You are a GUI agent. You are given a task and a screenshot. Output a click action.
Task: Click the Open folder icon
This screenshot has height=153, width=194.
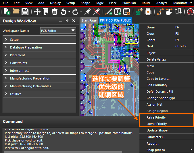(x=16, y=12)
